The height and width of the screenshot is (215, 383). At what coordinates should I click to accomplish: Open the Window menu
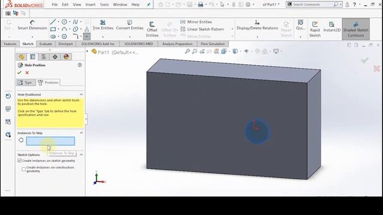click(120, 4)
